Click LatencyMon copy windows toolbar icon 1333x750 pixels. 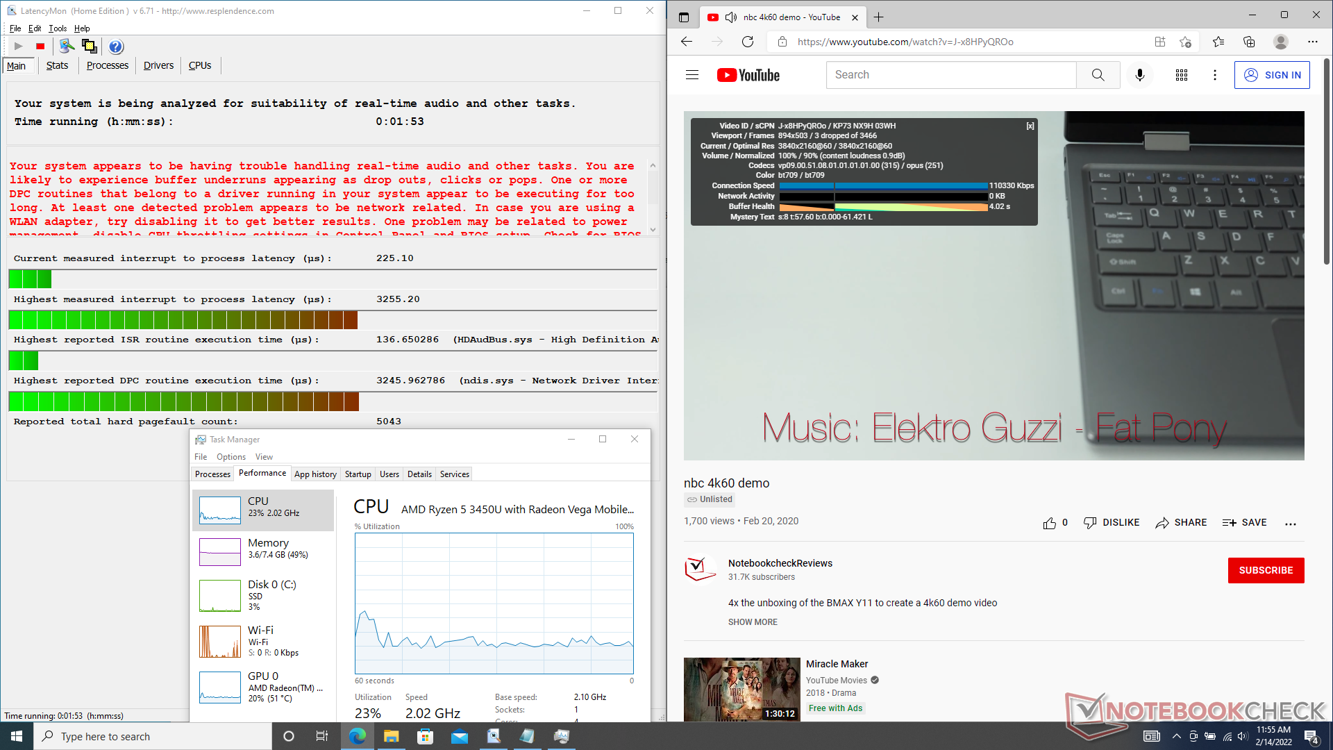[x=89, y=47]
